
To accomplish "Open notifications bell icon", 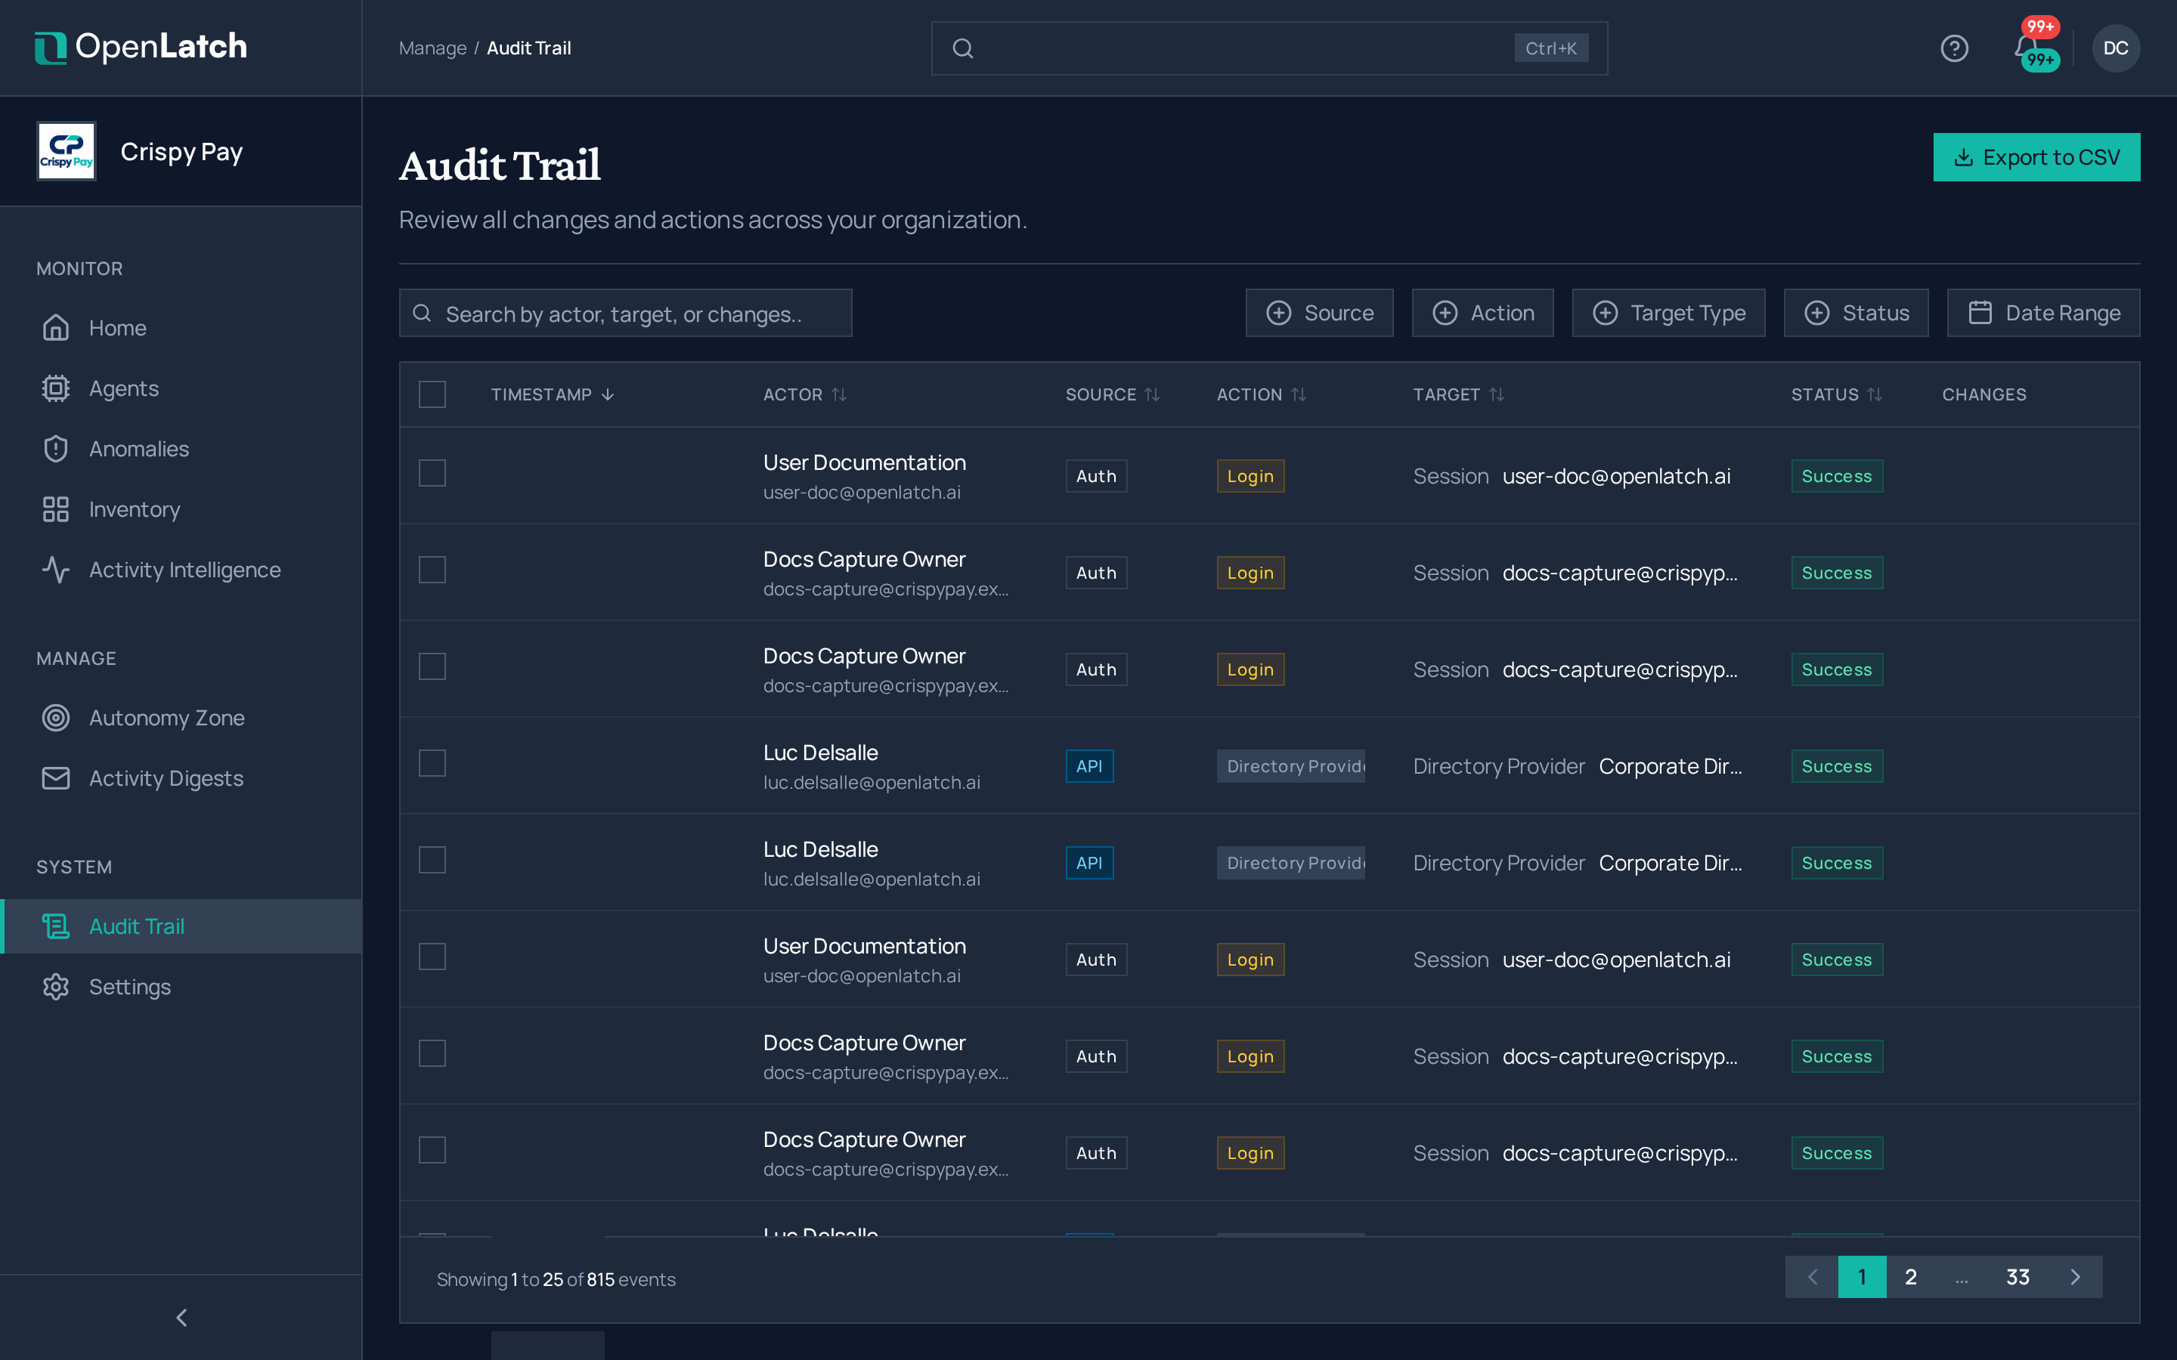I will tap(2027, 48).
